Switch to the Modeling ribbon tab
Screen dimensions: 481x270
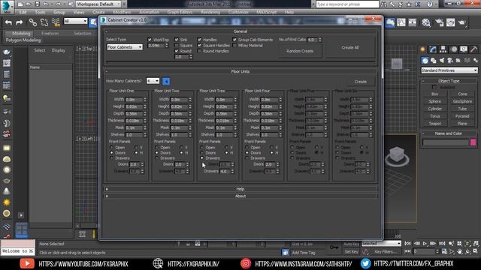click(x=21, y=33)
